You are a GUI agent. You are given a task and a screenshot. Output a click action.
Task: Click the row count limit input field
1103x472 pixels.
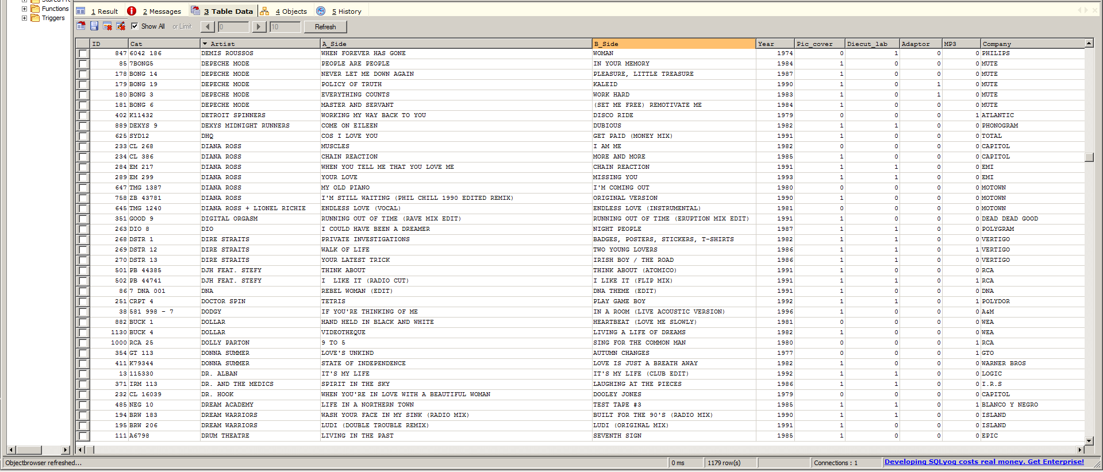tap(285, 27)
